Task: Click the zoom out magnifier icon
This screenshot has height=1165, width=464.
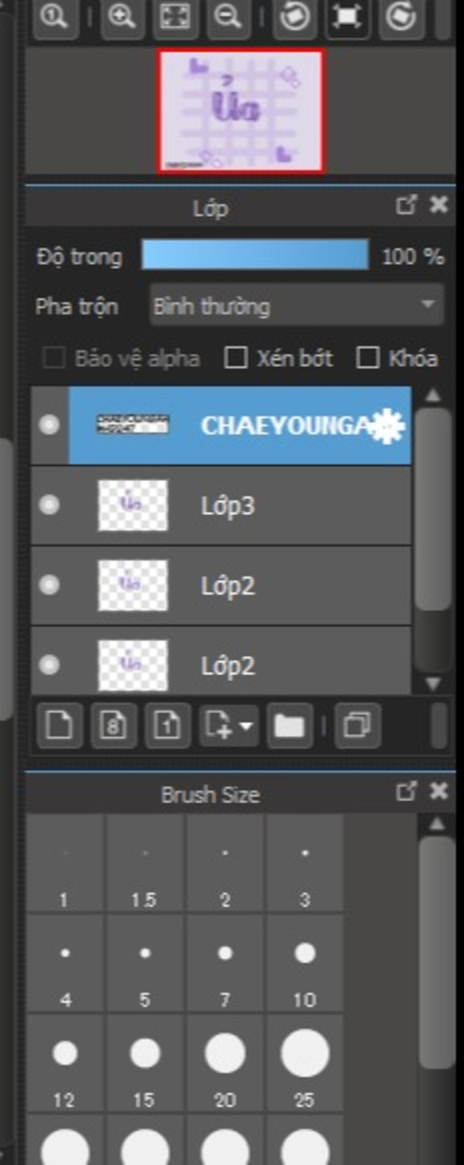Action: (x=228, y=17)
